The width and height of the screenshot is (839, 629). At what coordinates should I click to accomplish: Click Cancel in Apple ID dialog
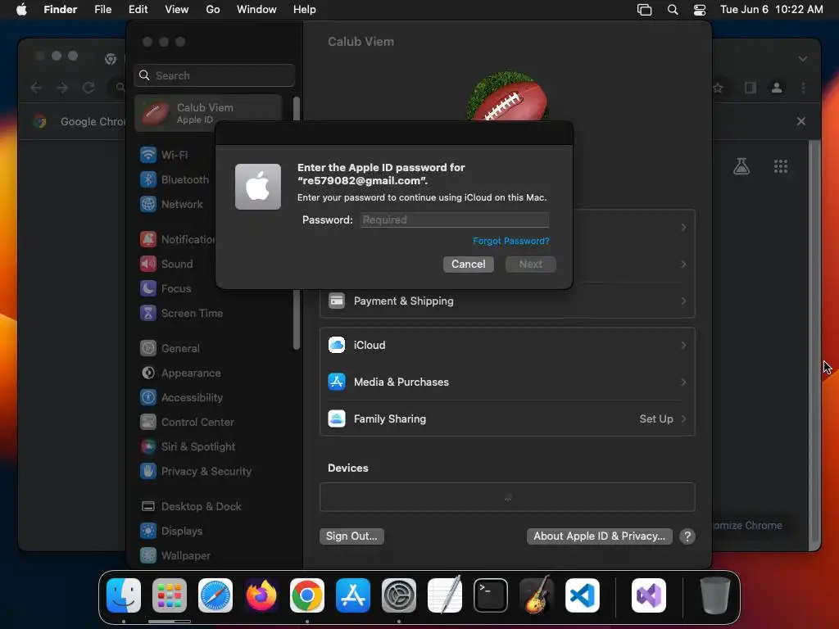[x=468, y=265]
